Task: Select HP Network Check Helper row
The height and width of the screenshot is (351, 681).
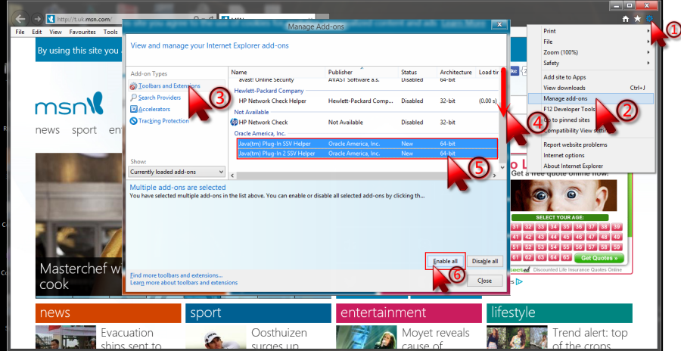Action: click(x=364, y=101)
